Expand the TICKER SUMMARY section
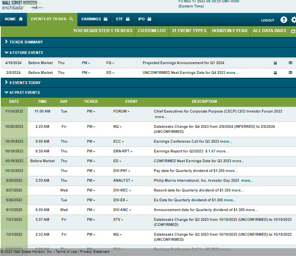296x256 pixels. tap(148, 42)
